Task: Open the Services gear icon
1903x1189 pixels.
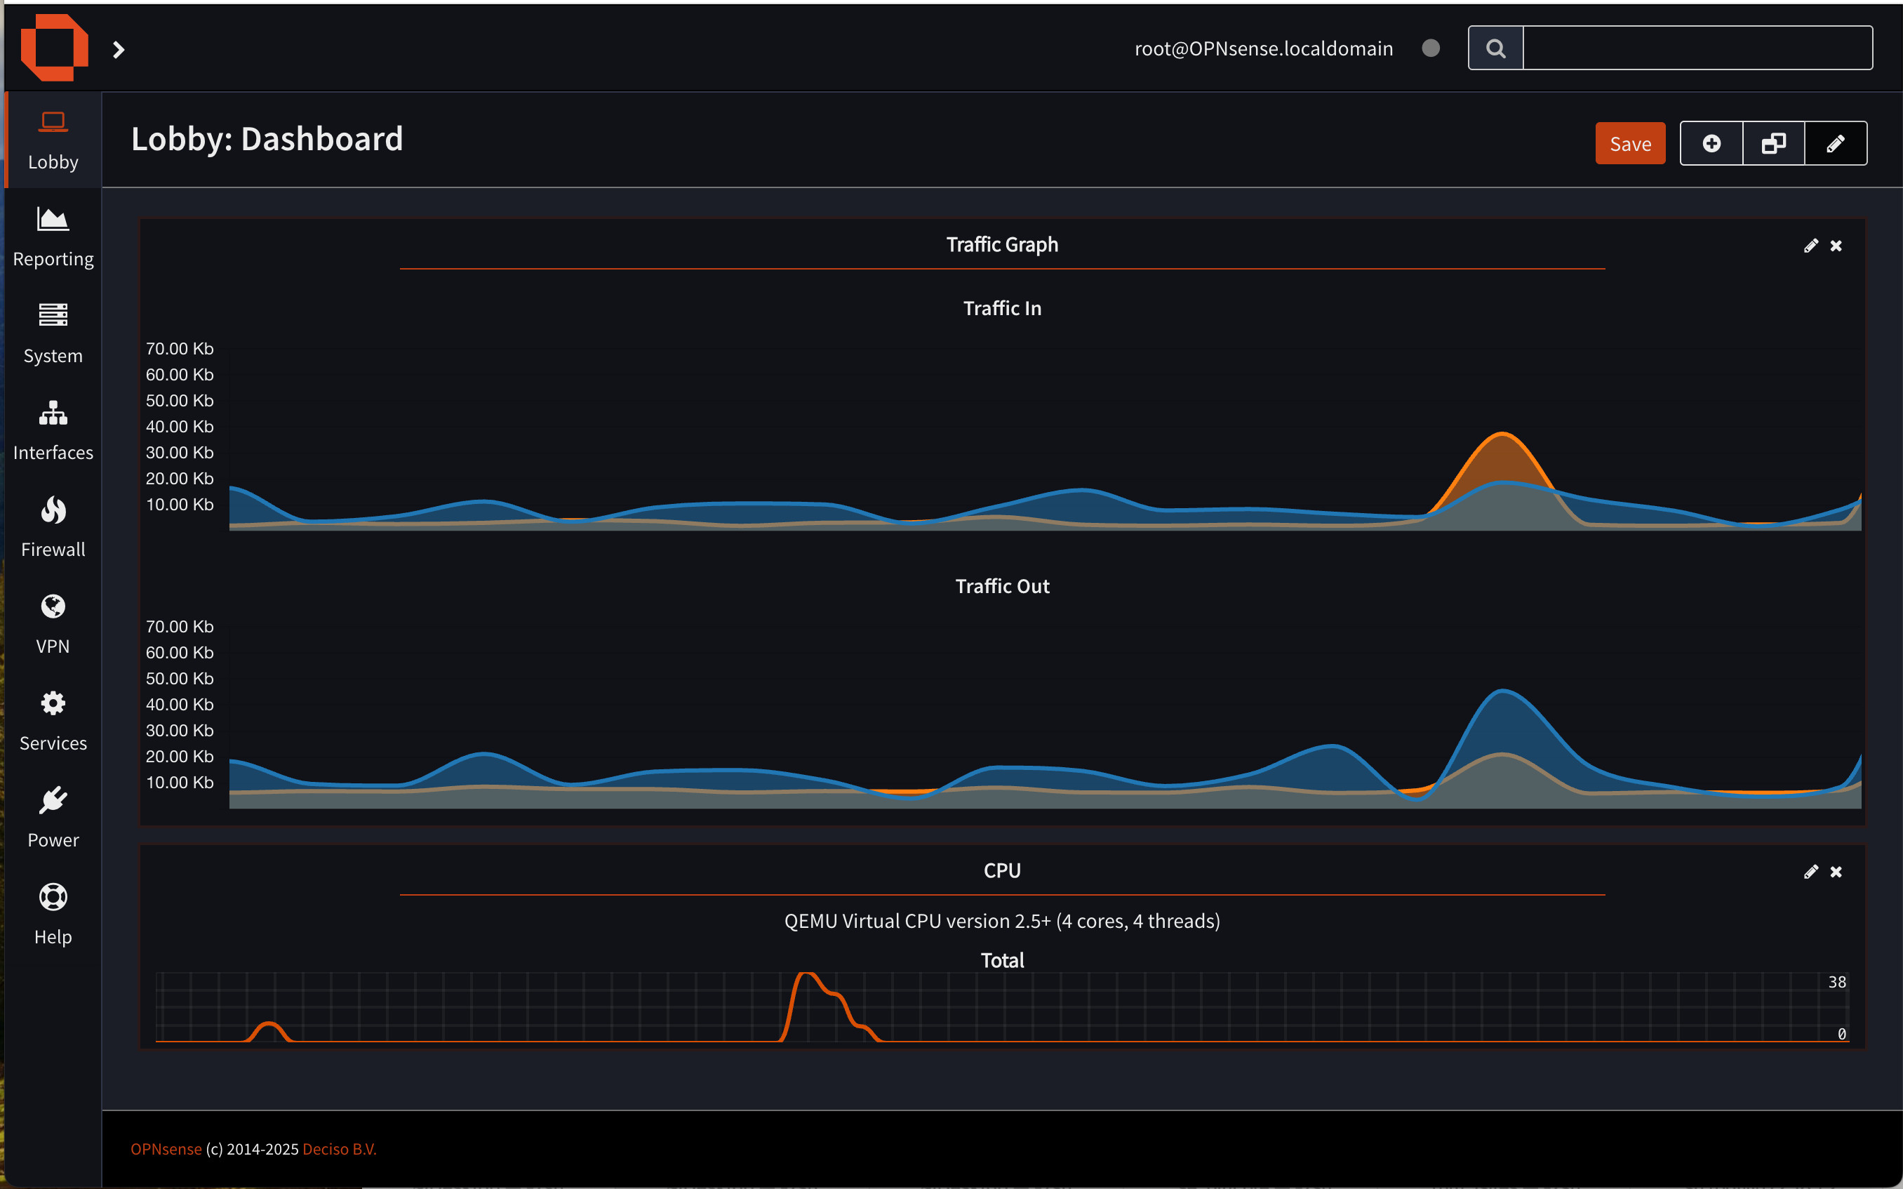Action: tap(53, 704)
